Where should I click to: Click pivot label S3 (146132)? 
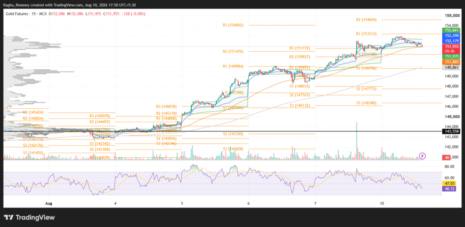point(300,105)
